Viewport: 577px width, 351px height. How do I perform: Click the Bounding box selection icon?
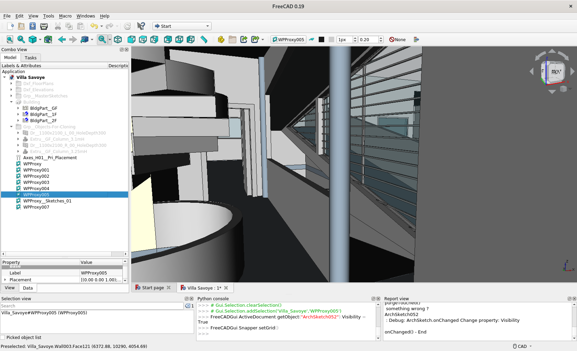[x=48, y=39]
